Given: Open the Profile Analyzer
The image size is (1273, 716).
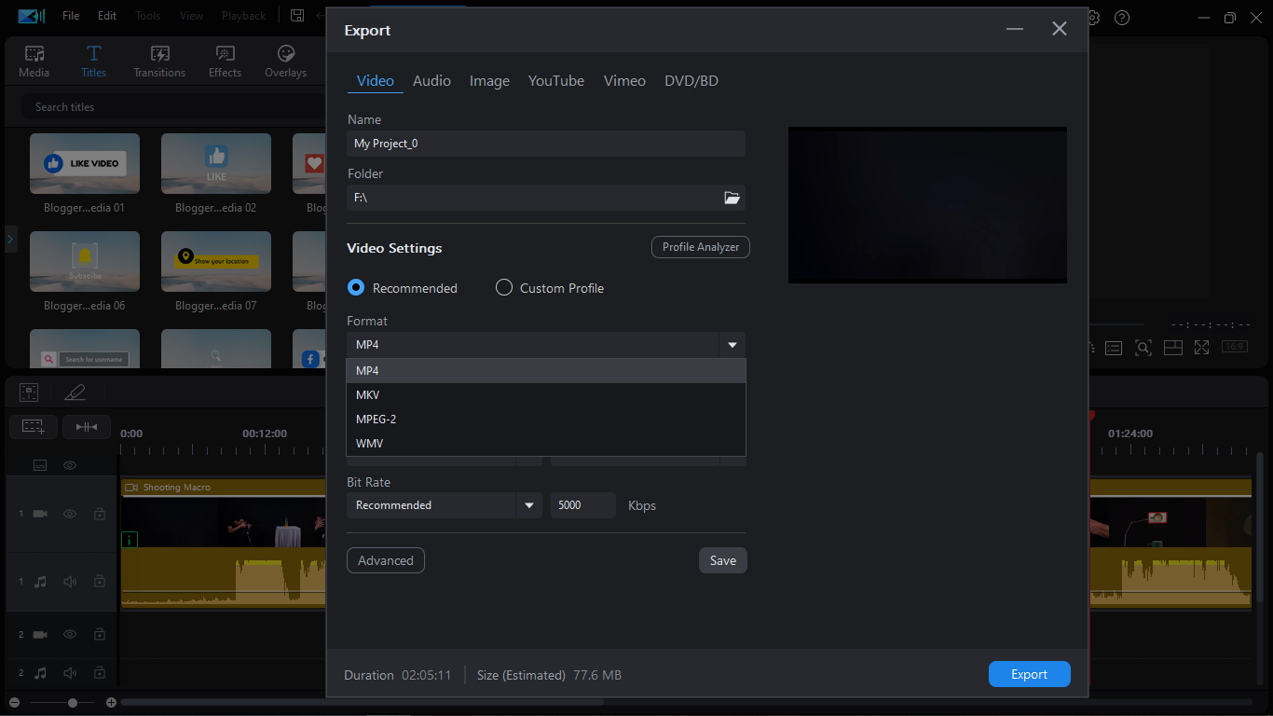Looking at the screenshot, I should pyautogui.click(x=700, y=247).
